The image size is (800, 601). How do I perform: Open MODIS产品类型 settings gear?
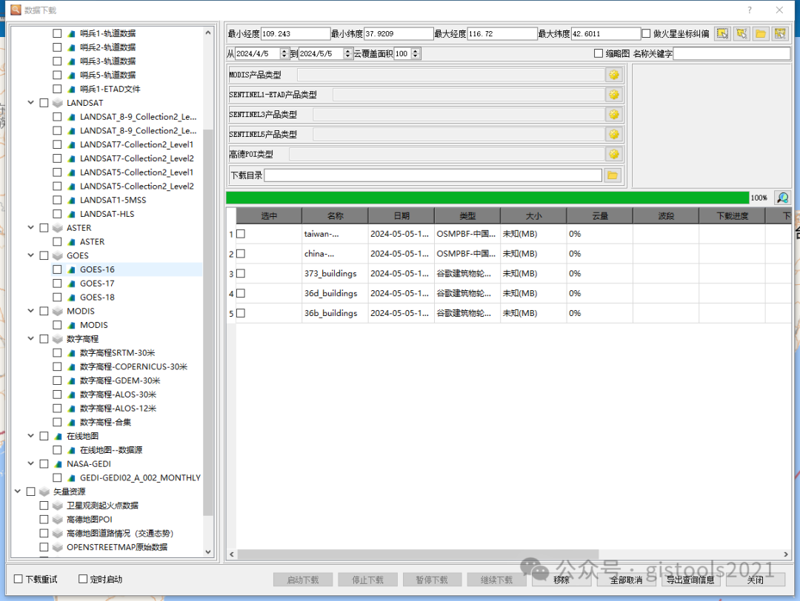(614, 75)
